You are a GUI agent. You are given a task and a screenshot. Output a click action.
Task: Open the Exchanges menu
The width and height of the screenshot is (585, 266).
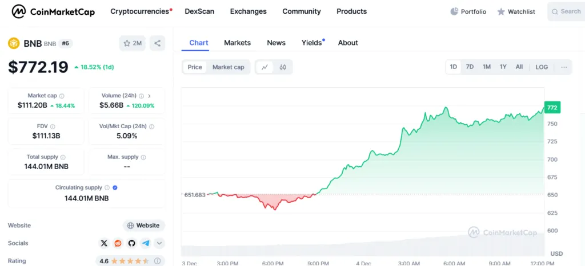click(x=249, y=11)
